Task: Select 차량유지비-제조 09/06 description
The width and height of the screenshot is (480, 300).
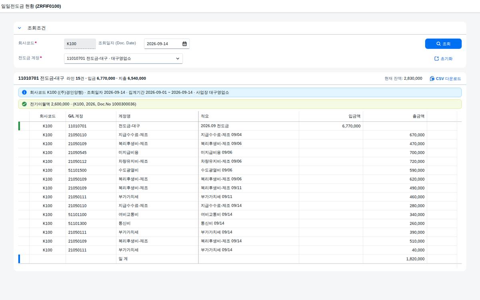Action: pos(249,161)
